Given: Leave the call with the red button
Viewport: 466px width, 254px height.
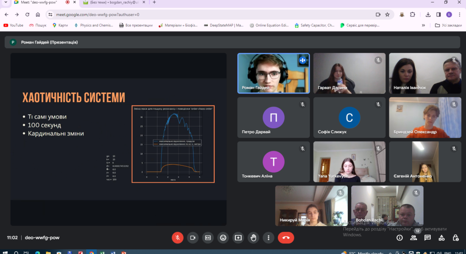Looking at the screenshot, I should click(286, 237).
